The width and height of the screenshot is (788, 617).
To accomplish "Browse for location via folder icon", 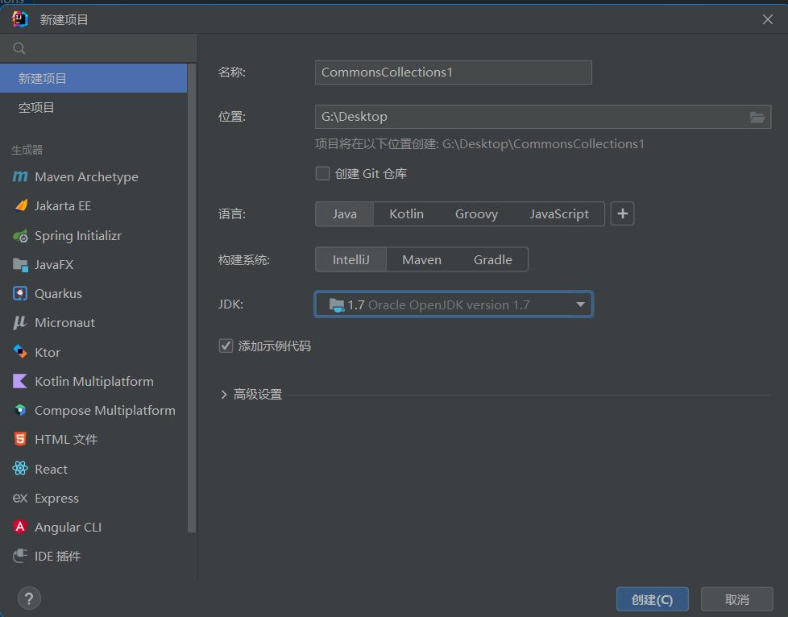I will 757,117.
